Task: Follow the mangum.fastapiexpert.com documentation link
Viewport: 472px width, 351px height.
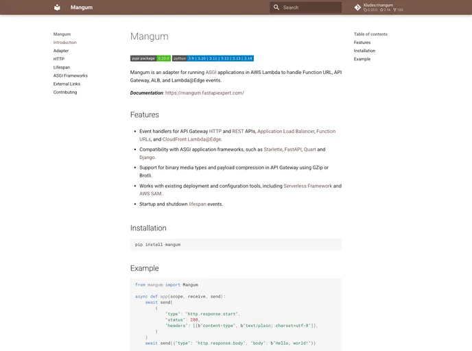Action: click(x=204, y=93)
